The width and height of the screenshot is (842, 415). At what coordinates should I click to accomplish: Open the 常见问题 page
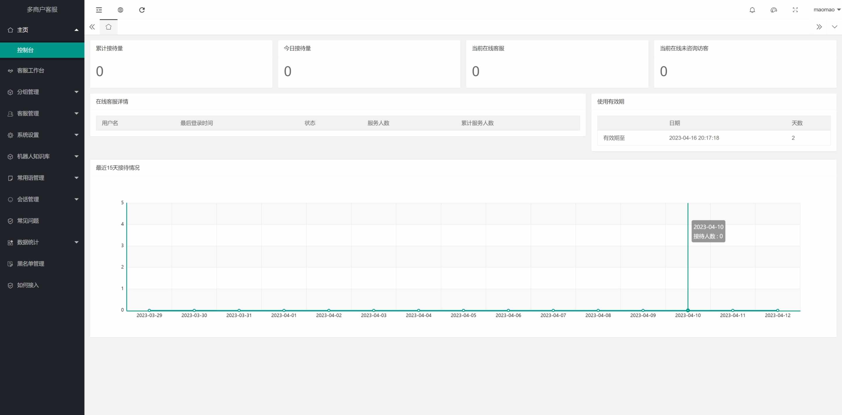[x=28, y=221]
